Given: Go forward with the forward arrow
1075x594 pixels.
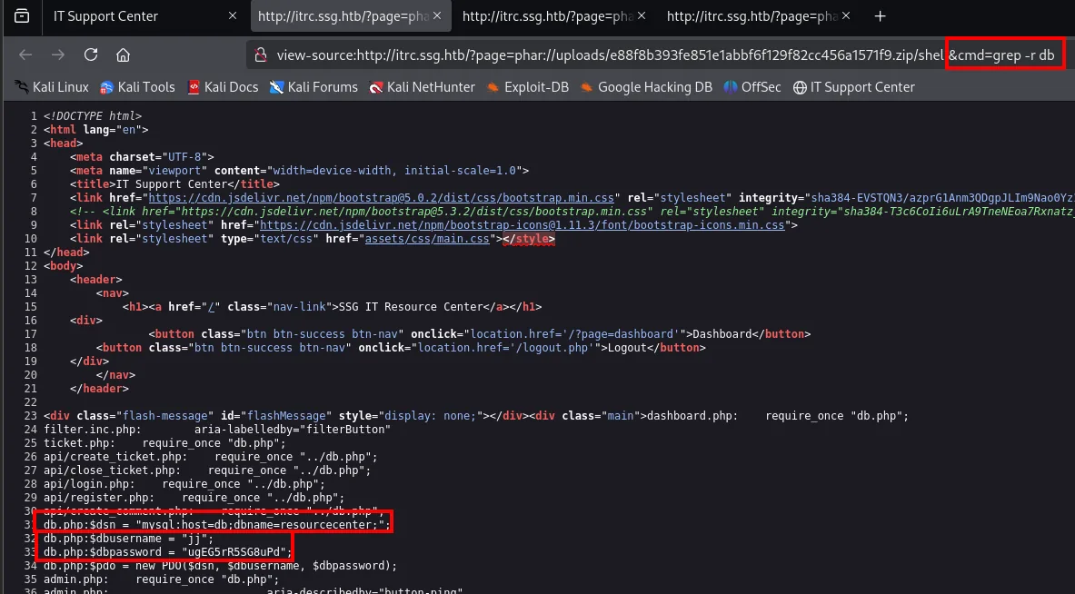Looking at the screenshot, I should (58, 54).
